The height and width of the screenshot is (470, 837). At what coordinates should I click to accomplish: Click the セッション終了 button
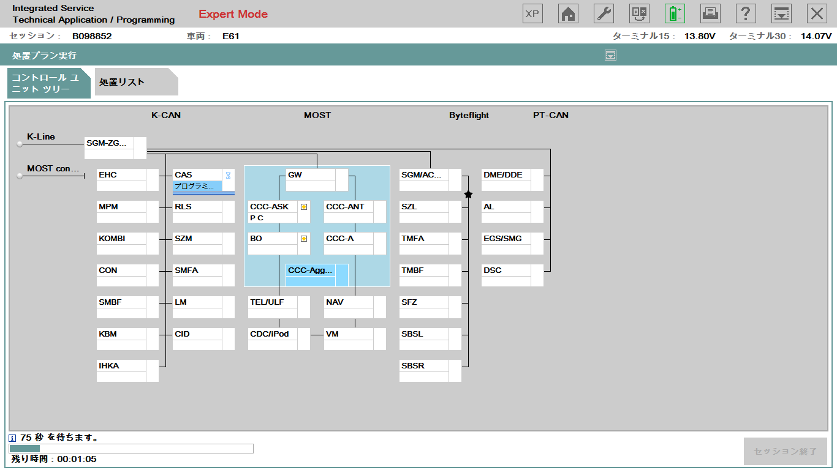tap(786, 452)
